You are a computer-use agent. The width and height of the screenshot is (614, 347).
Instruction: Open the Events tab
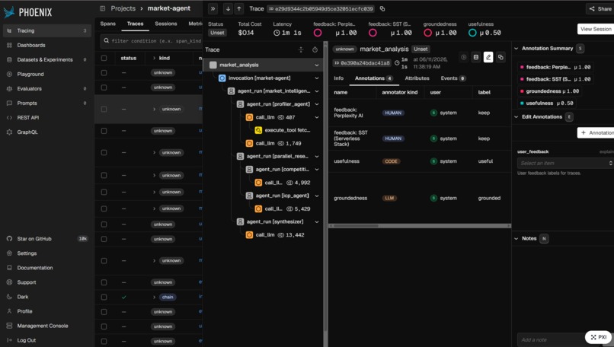pyautogui.click(x=453, y=78)
